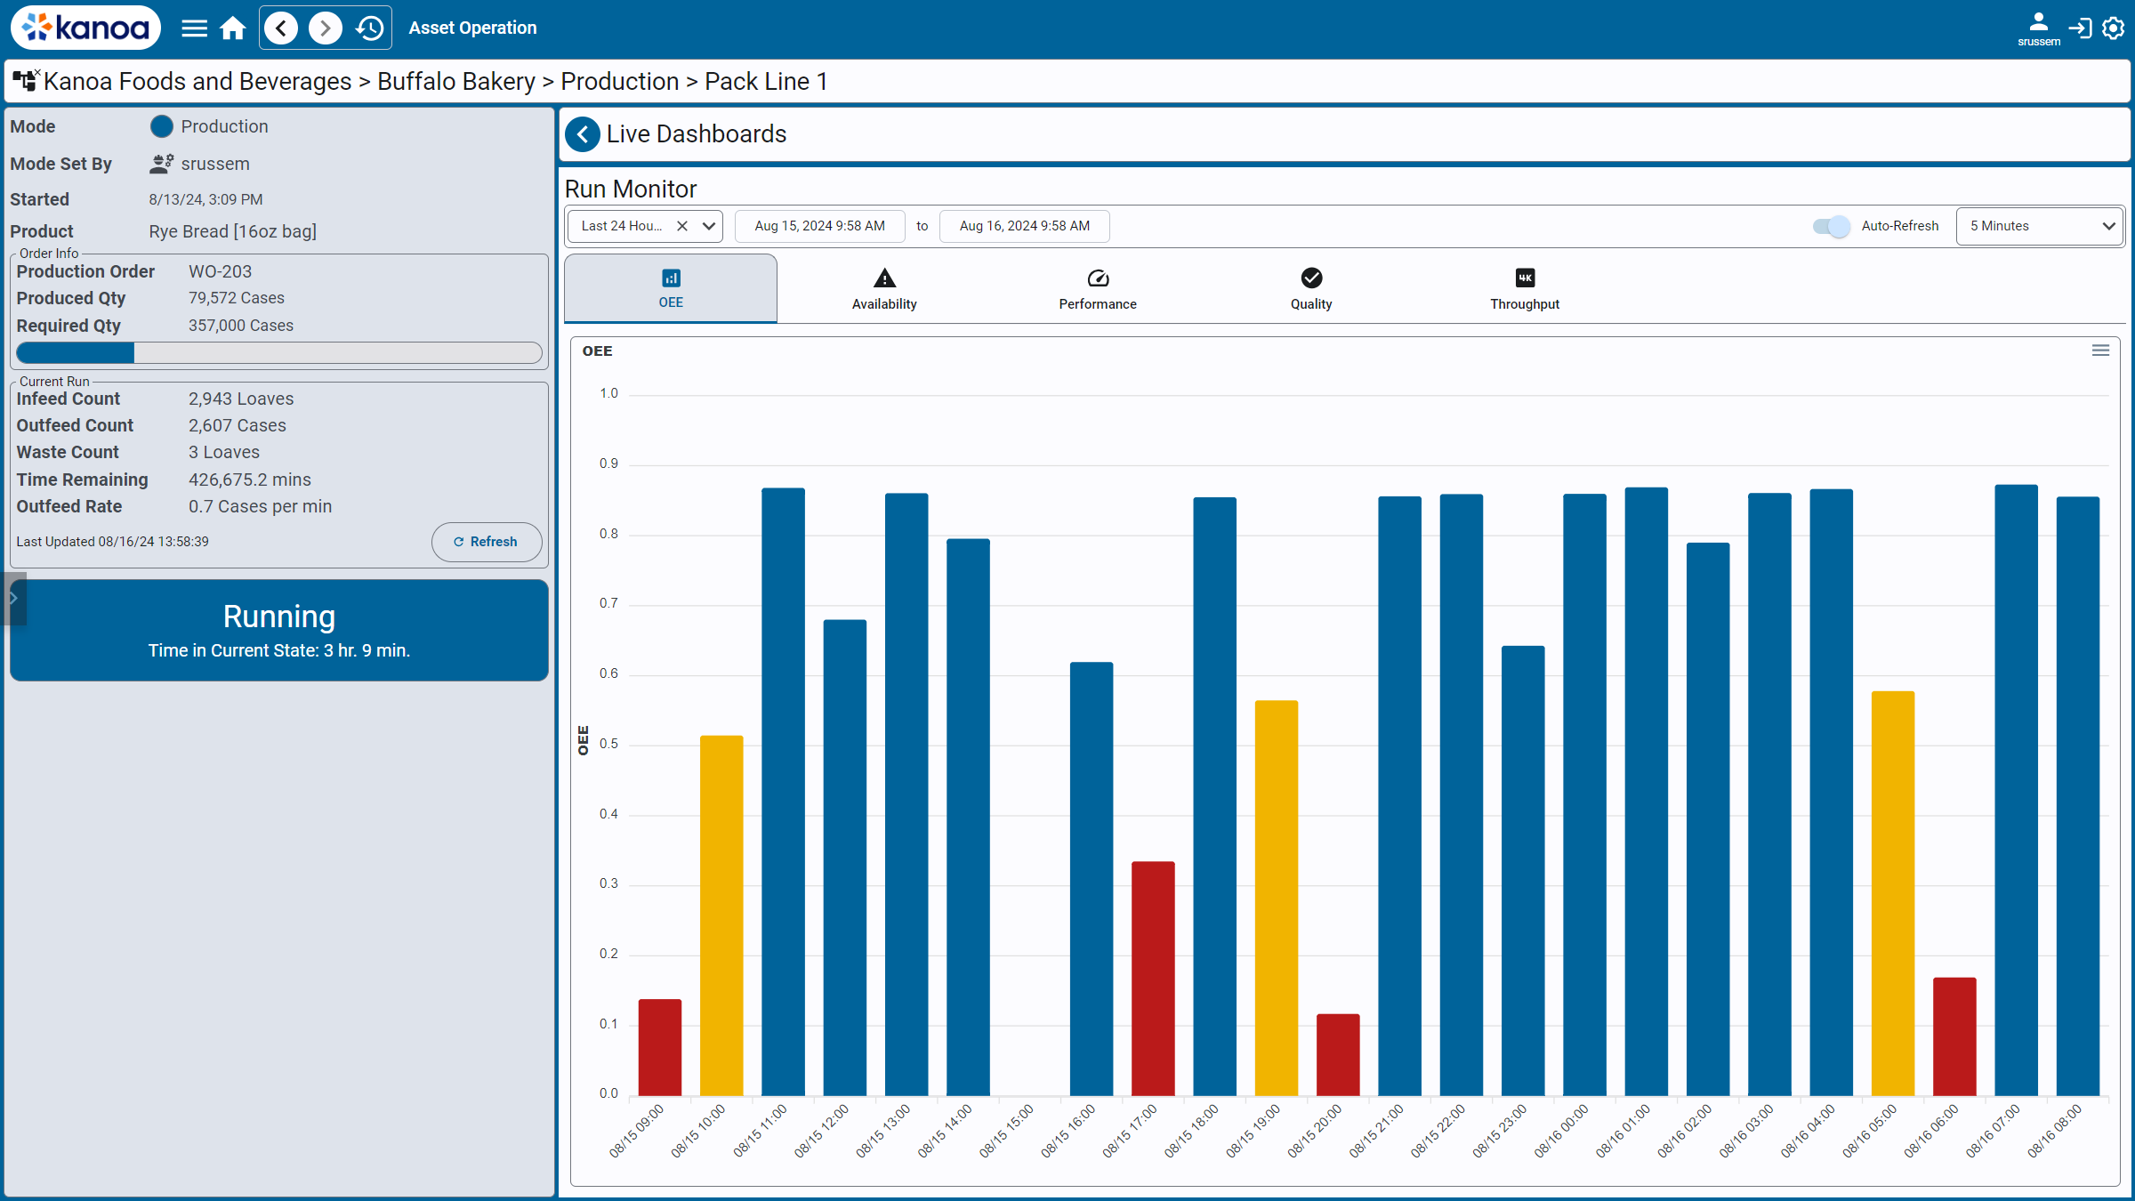Viewport: 2135px width, 1201px height.
Task: Go to the home page icon
Action: click(x=233, y=28)
